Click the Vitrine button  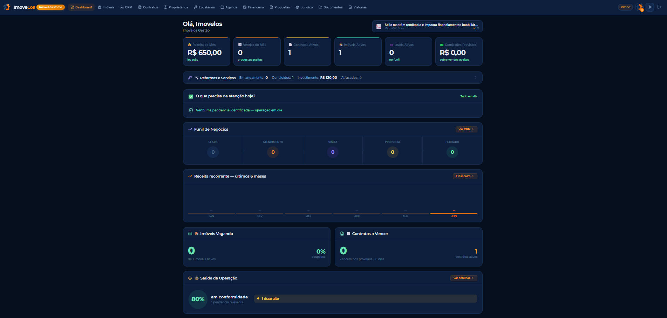click(625, 7)
